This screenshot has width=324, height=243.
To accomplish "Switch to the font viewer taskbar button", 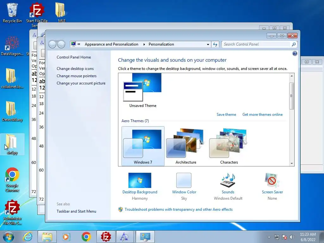I will pyautogui.click(x=125, y=237).
